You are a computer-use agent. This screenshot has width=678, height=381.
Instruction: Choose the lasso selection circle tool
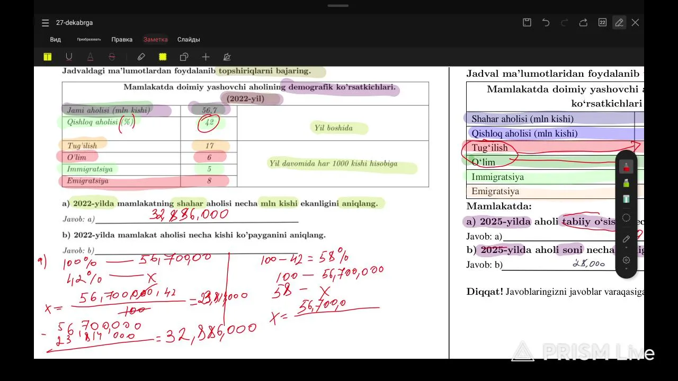pyautogui.click(x=626, y=217)
